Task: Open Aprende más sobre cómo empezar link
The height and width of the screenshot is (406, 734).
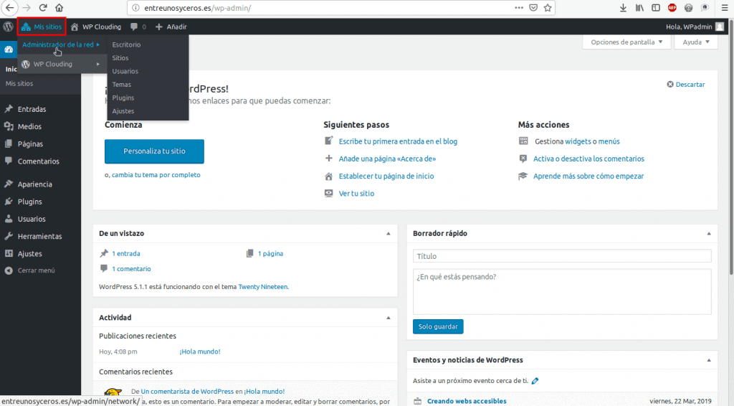Action: (588, 176)
